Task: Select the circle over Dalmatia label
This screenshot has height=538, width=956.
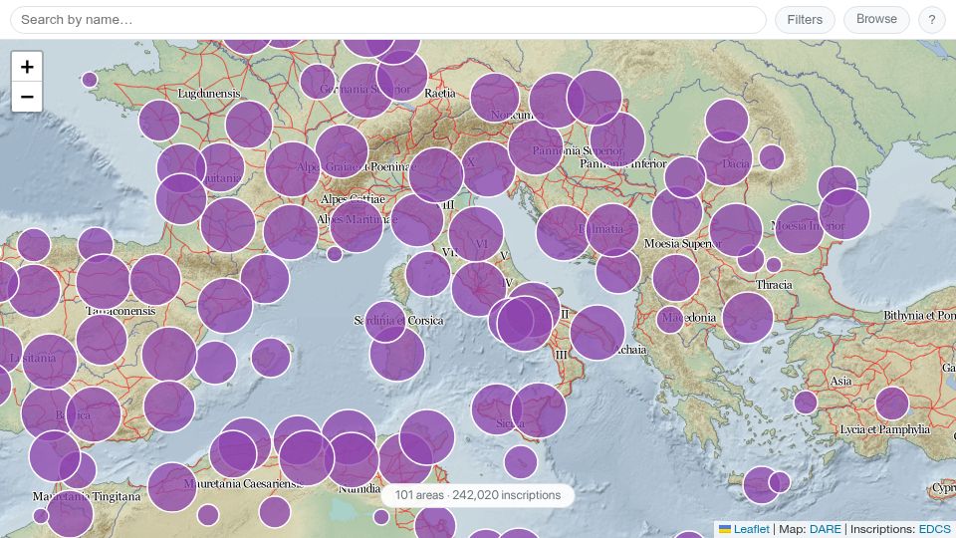Action: pos(611,229)
